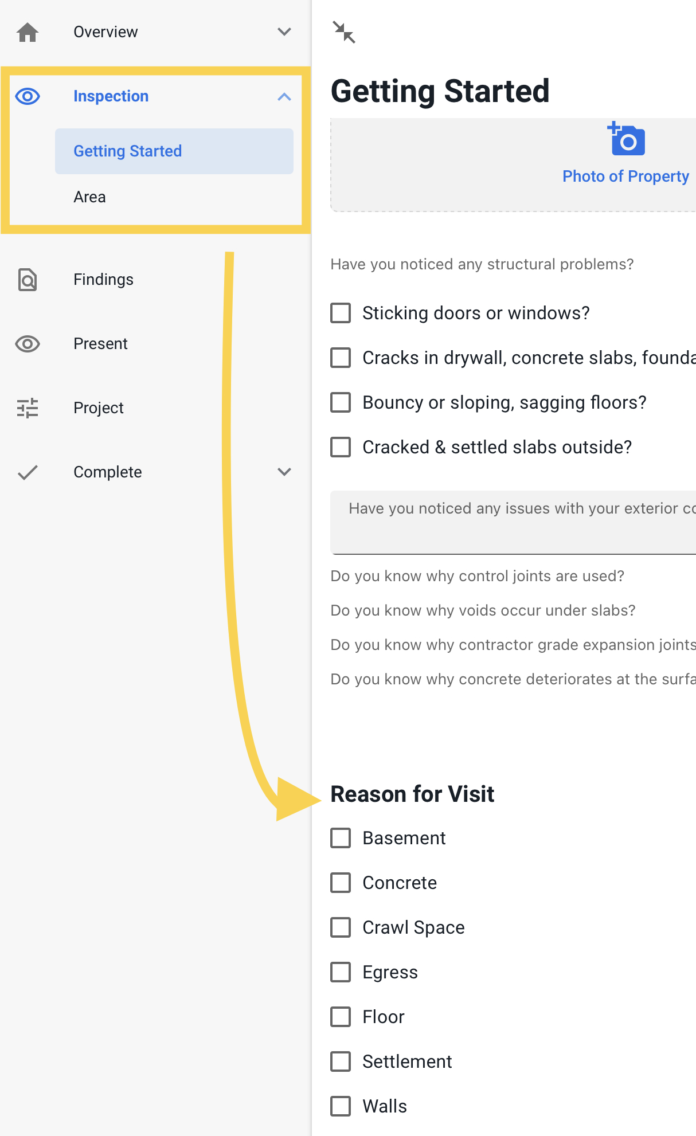696x1136 pixels.
Task: Click the Findings magnifier document icon
Action: click(28, 280)
